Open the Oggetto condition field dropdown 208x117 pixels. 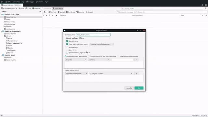click(76, 60)
